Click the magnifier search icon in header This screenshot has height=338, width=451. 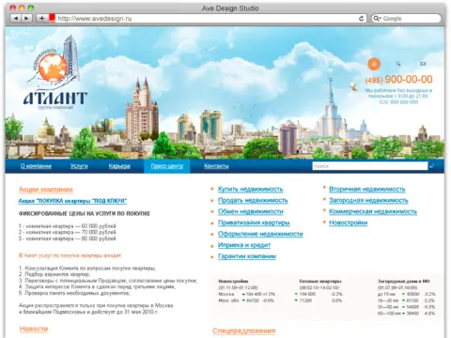[398, 64]
